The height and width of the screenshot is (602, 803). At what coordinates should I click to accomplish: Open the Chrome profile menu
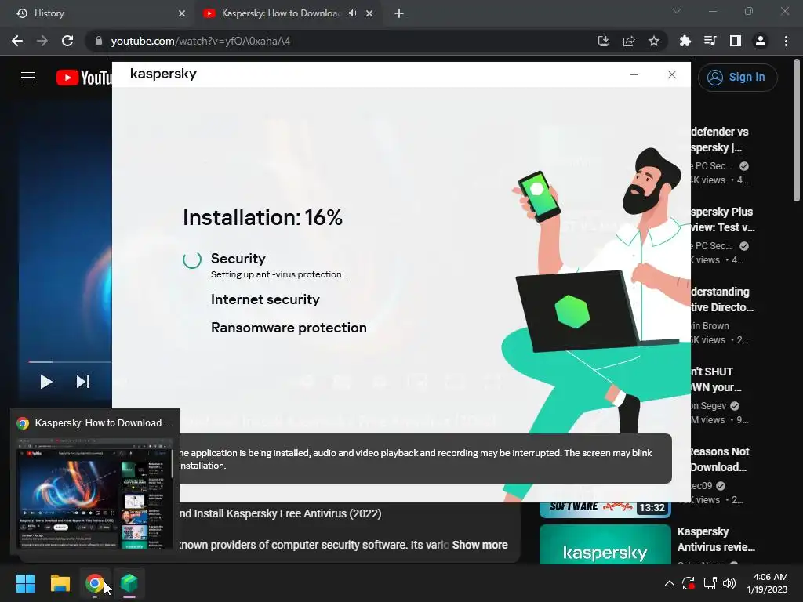761,41
